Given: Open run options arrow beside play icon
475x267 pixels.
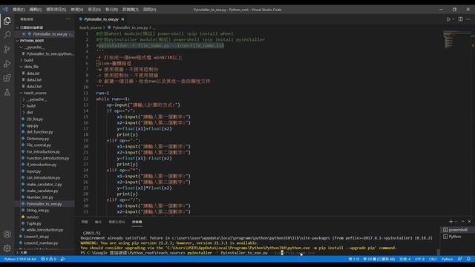Looking at the screenshot, I should 453,19.
